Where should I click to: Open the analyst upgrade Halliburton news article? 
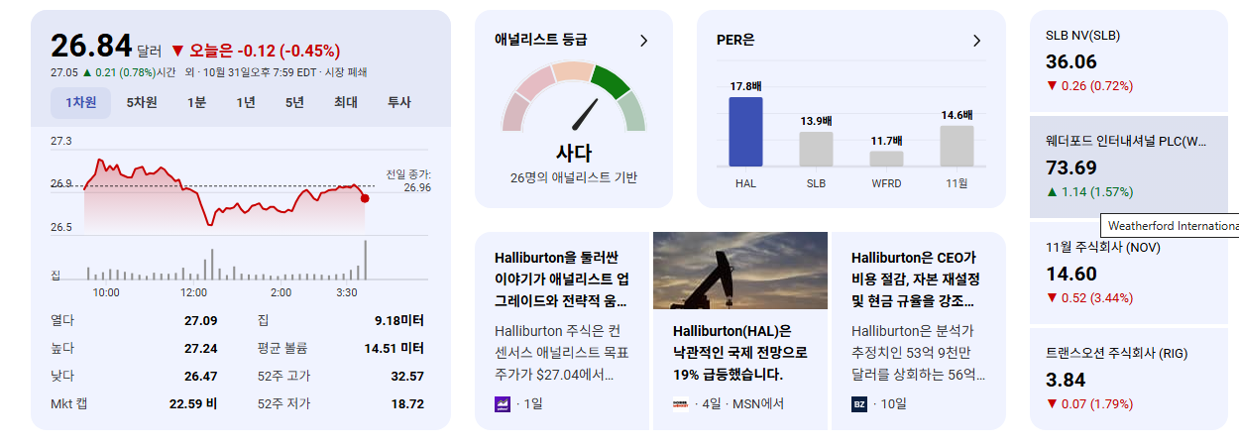pos(562,331)
